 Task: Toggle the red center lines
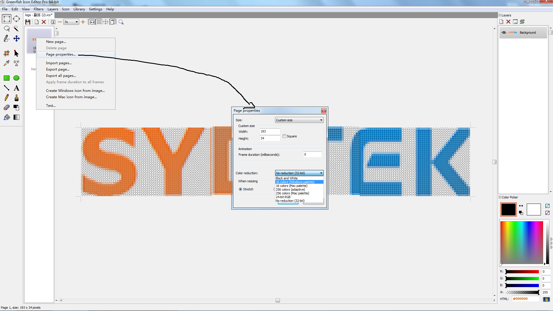(x=106, y=22)
